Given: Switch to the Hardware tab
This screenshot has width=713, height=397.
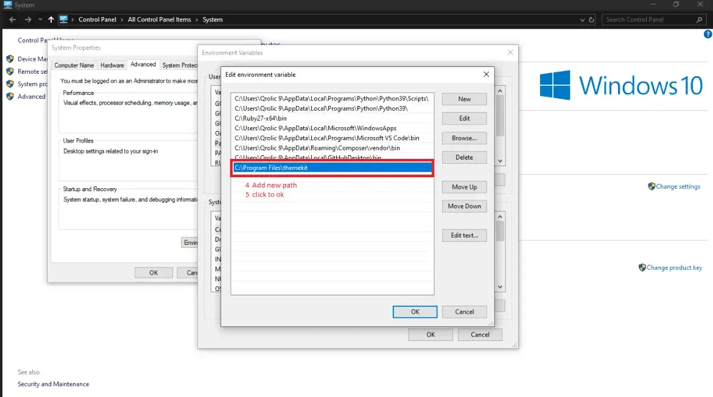Looking at the screenshot, I should tap(112, 65).
